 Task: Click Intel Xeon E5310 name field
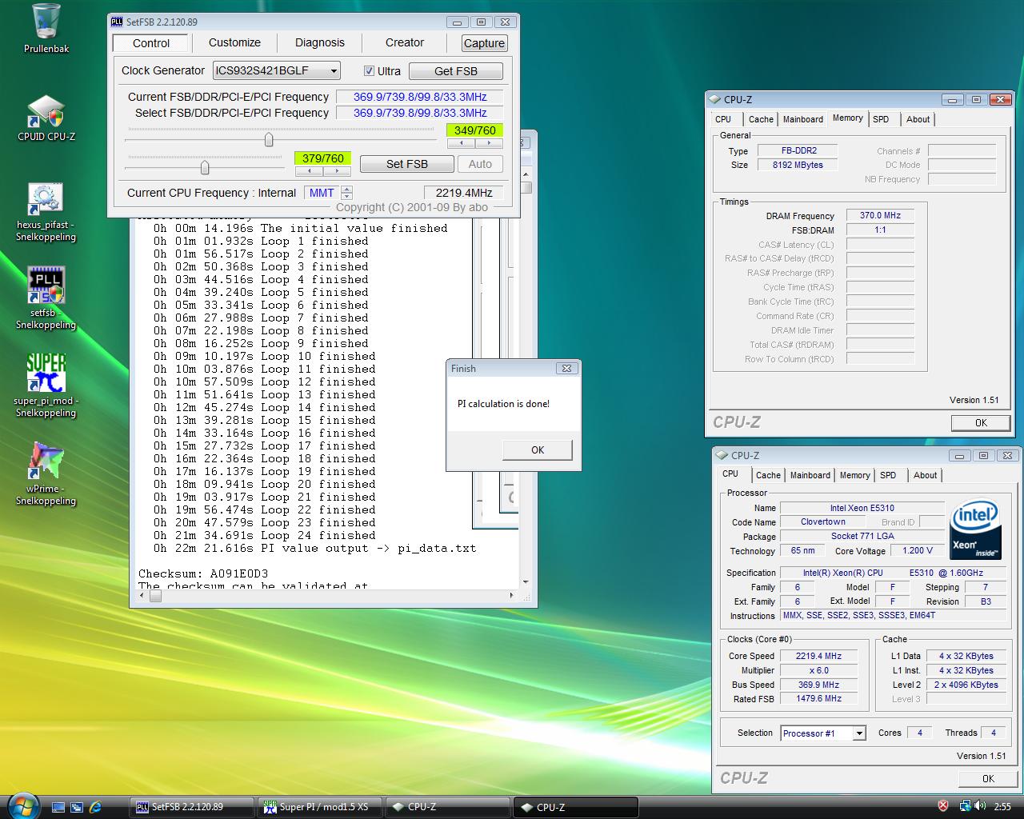point(862,508)
